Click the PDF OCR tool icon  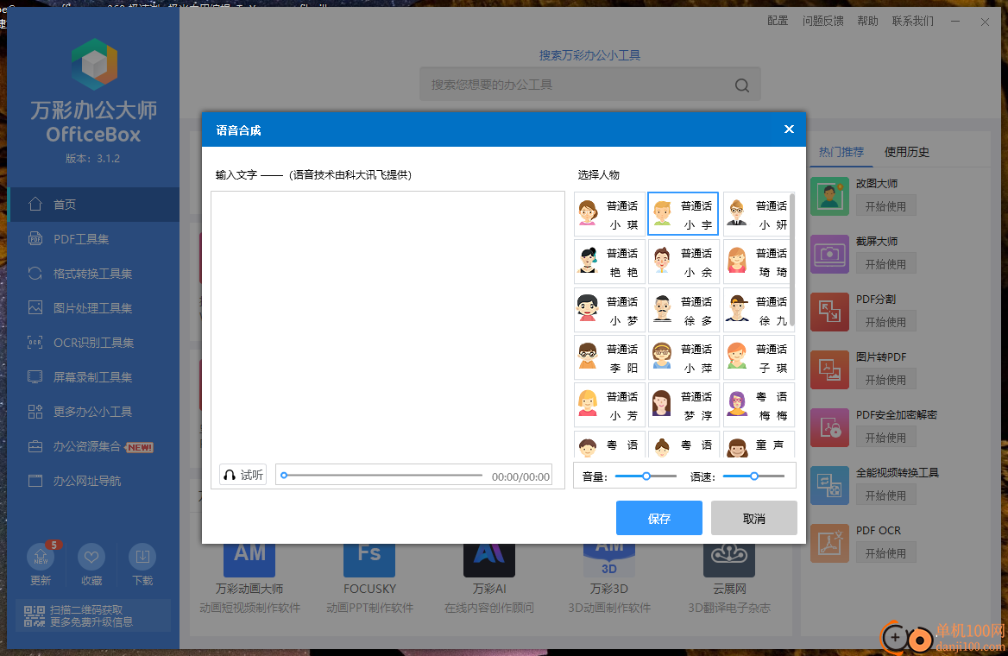[x=829, y=544]
